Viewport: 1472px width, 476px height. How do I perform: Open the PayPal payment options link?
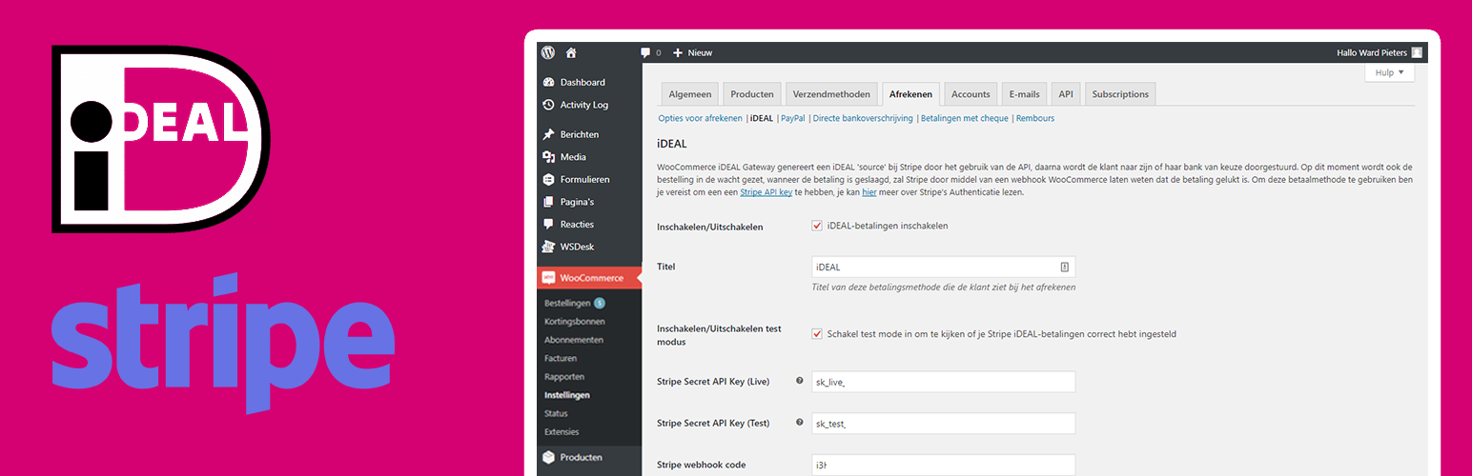(x=792, y=118)
